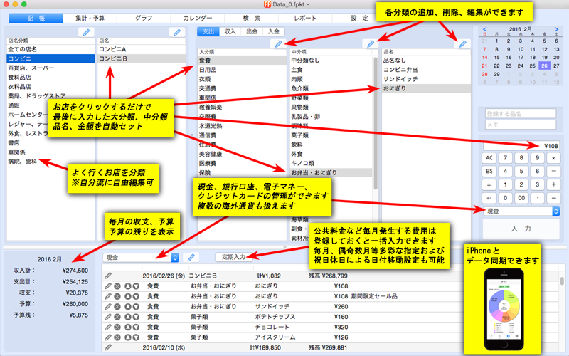Click the pencil icon above the 店名 list
569x356 pixels.
tap(177, 32)
